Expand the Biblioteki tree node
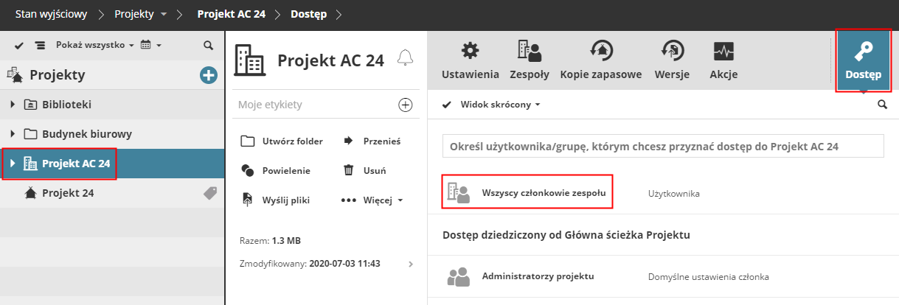This screenshot has width=899, height=305. (13, 105)
